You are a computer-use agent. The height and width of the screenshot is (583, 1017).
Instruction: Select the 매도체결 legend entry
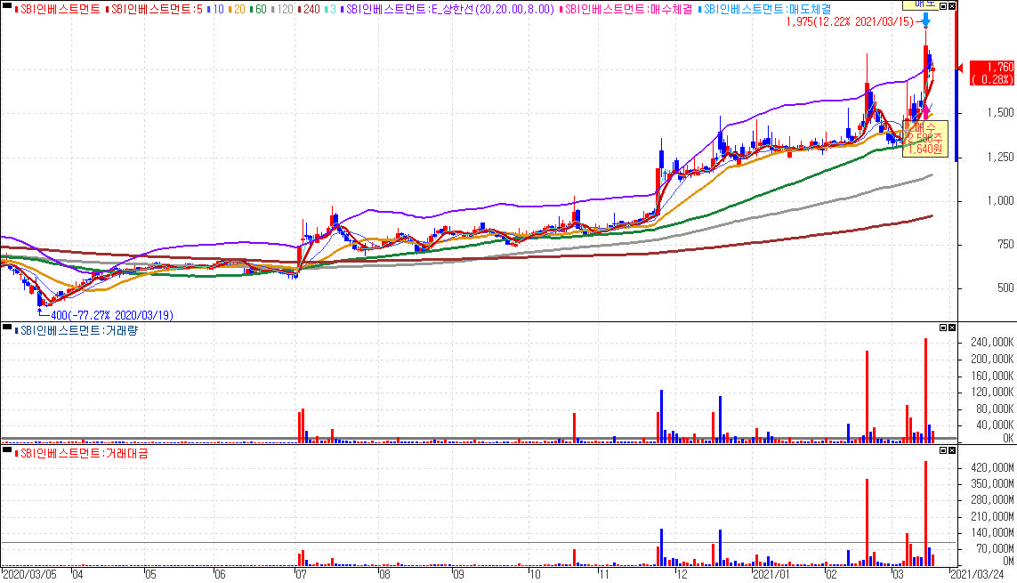point(764,9)
